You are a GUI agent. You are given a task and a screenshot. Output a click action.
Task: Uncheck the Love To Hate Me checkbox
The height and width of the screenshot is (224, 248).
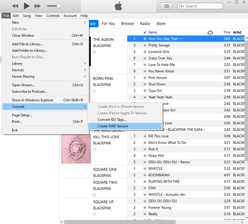(x=145, y=64)
